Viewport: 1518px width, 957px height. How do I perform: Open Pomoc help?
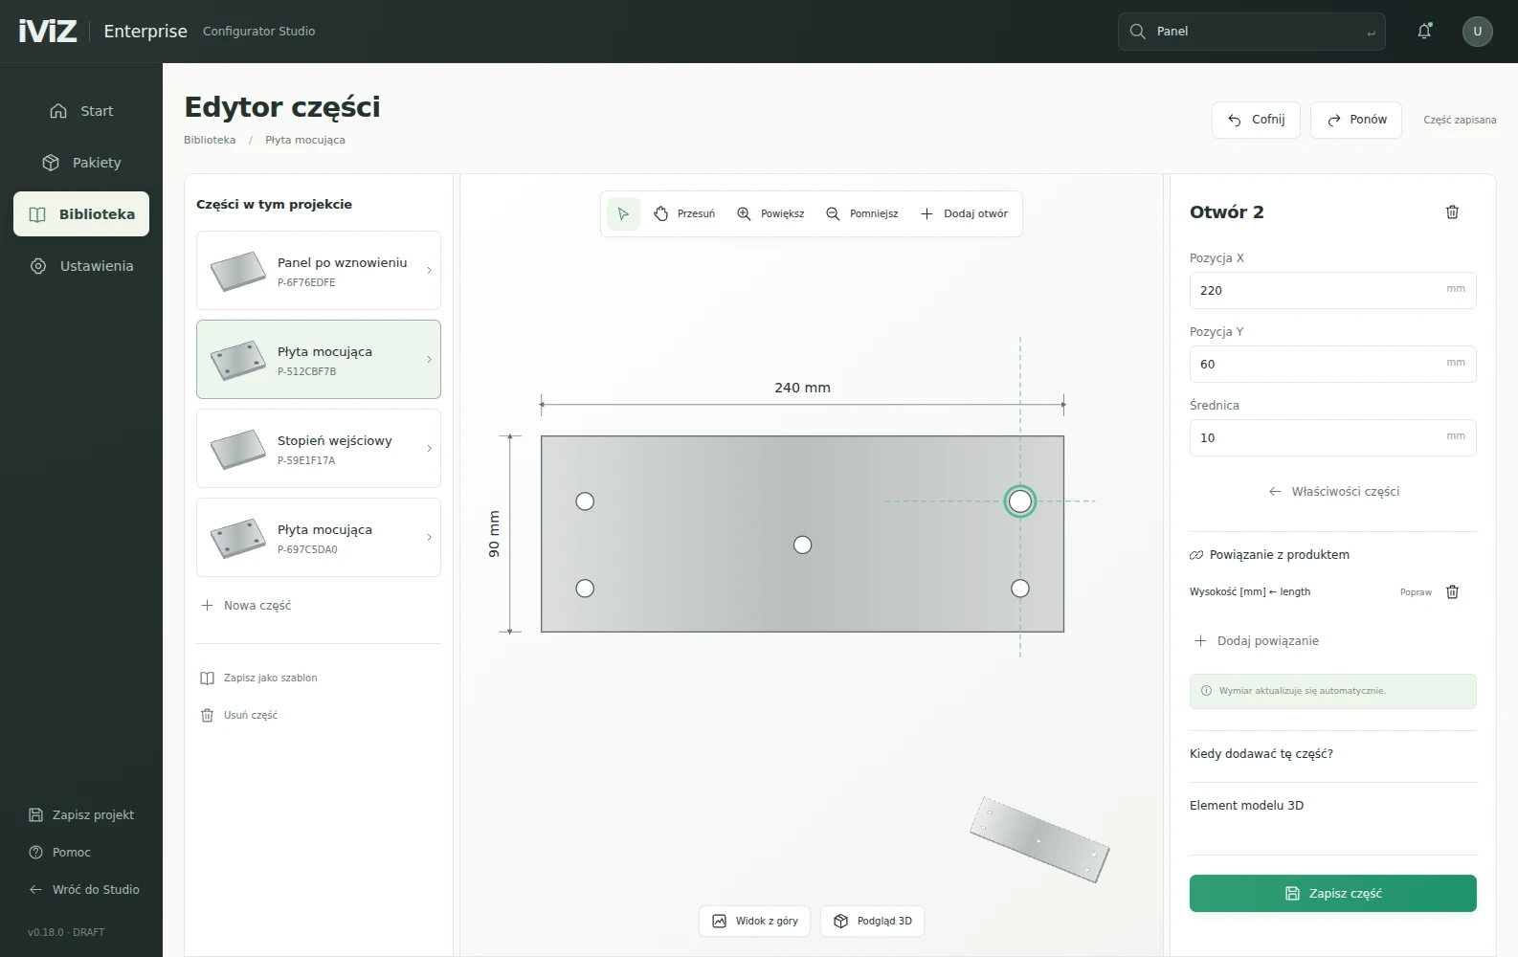tap(59, 853)
